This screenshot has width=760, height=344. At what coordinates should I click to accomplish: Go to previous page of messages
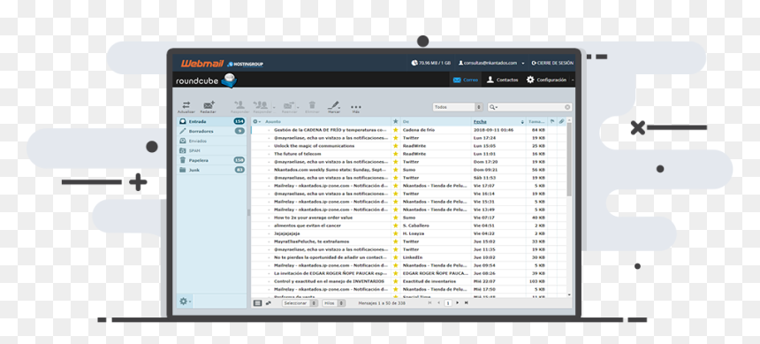pos(438,302)
